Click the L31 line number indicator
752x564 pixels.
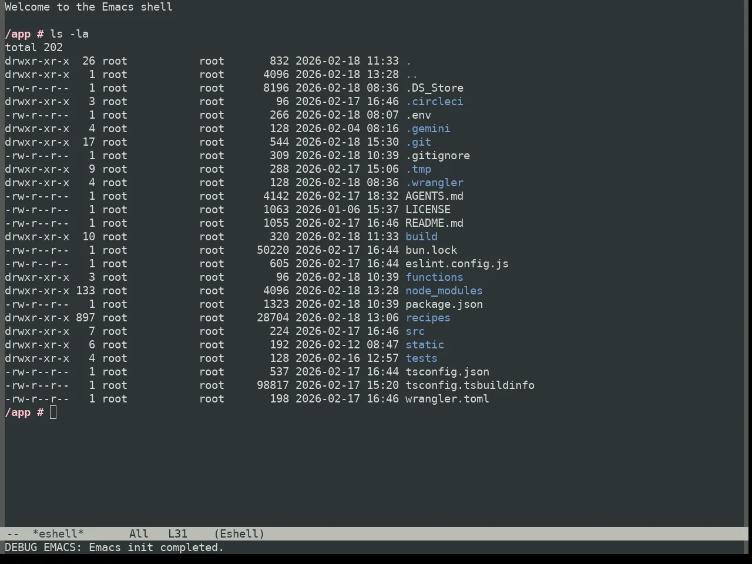point(177,534)
